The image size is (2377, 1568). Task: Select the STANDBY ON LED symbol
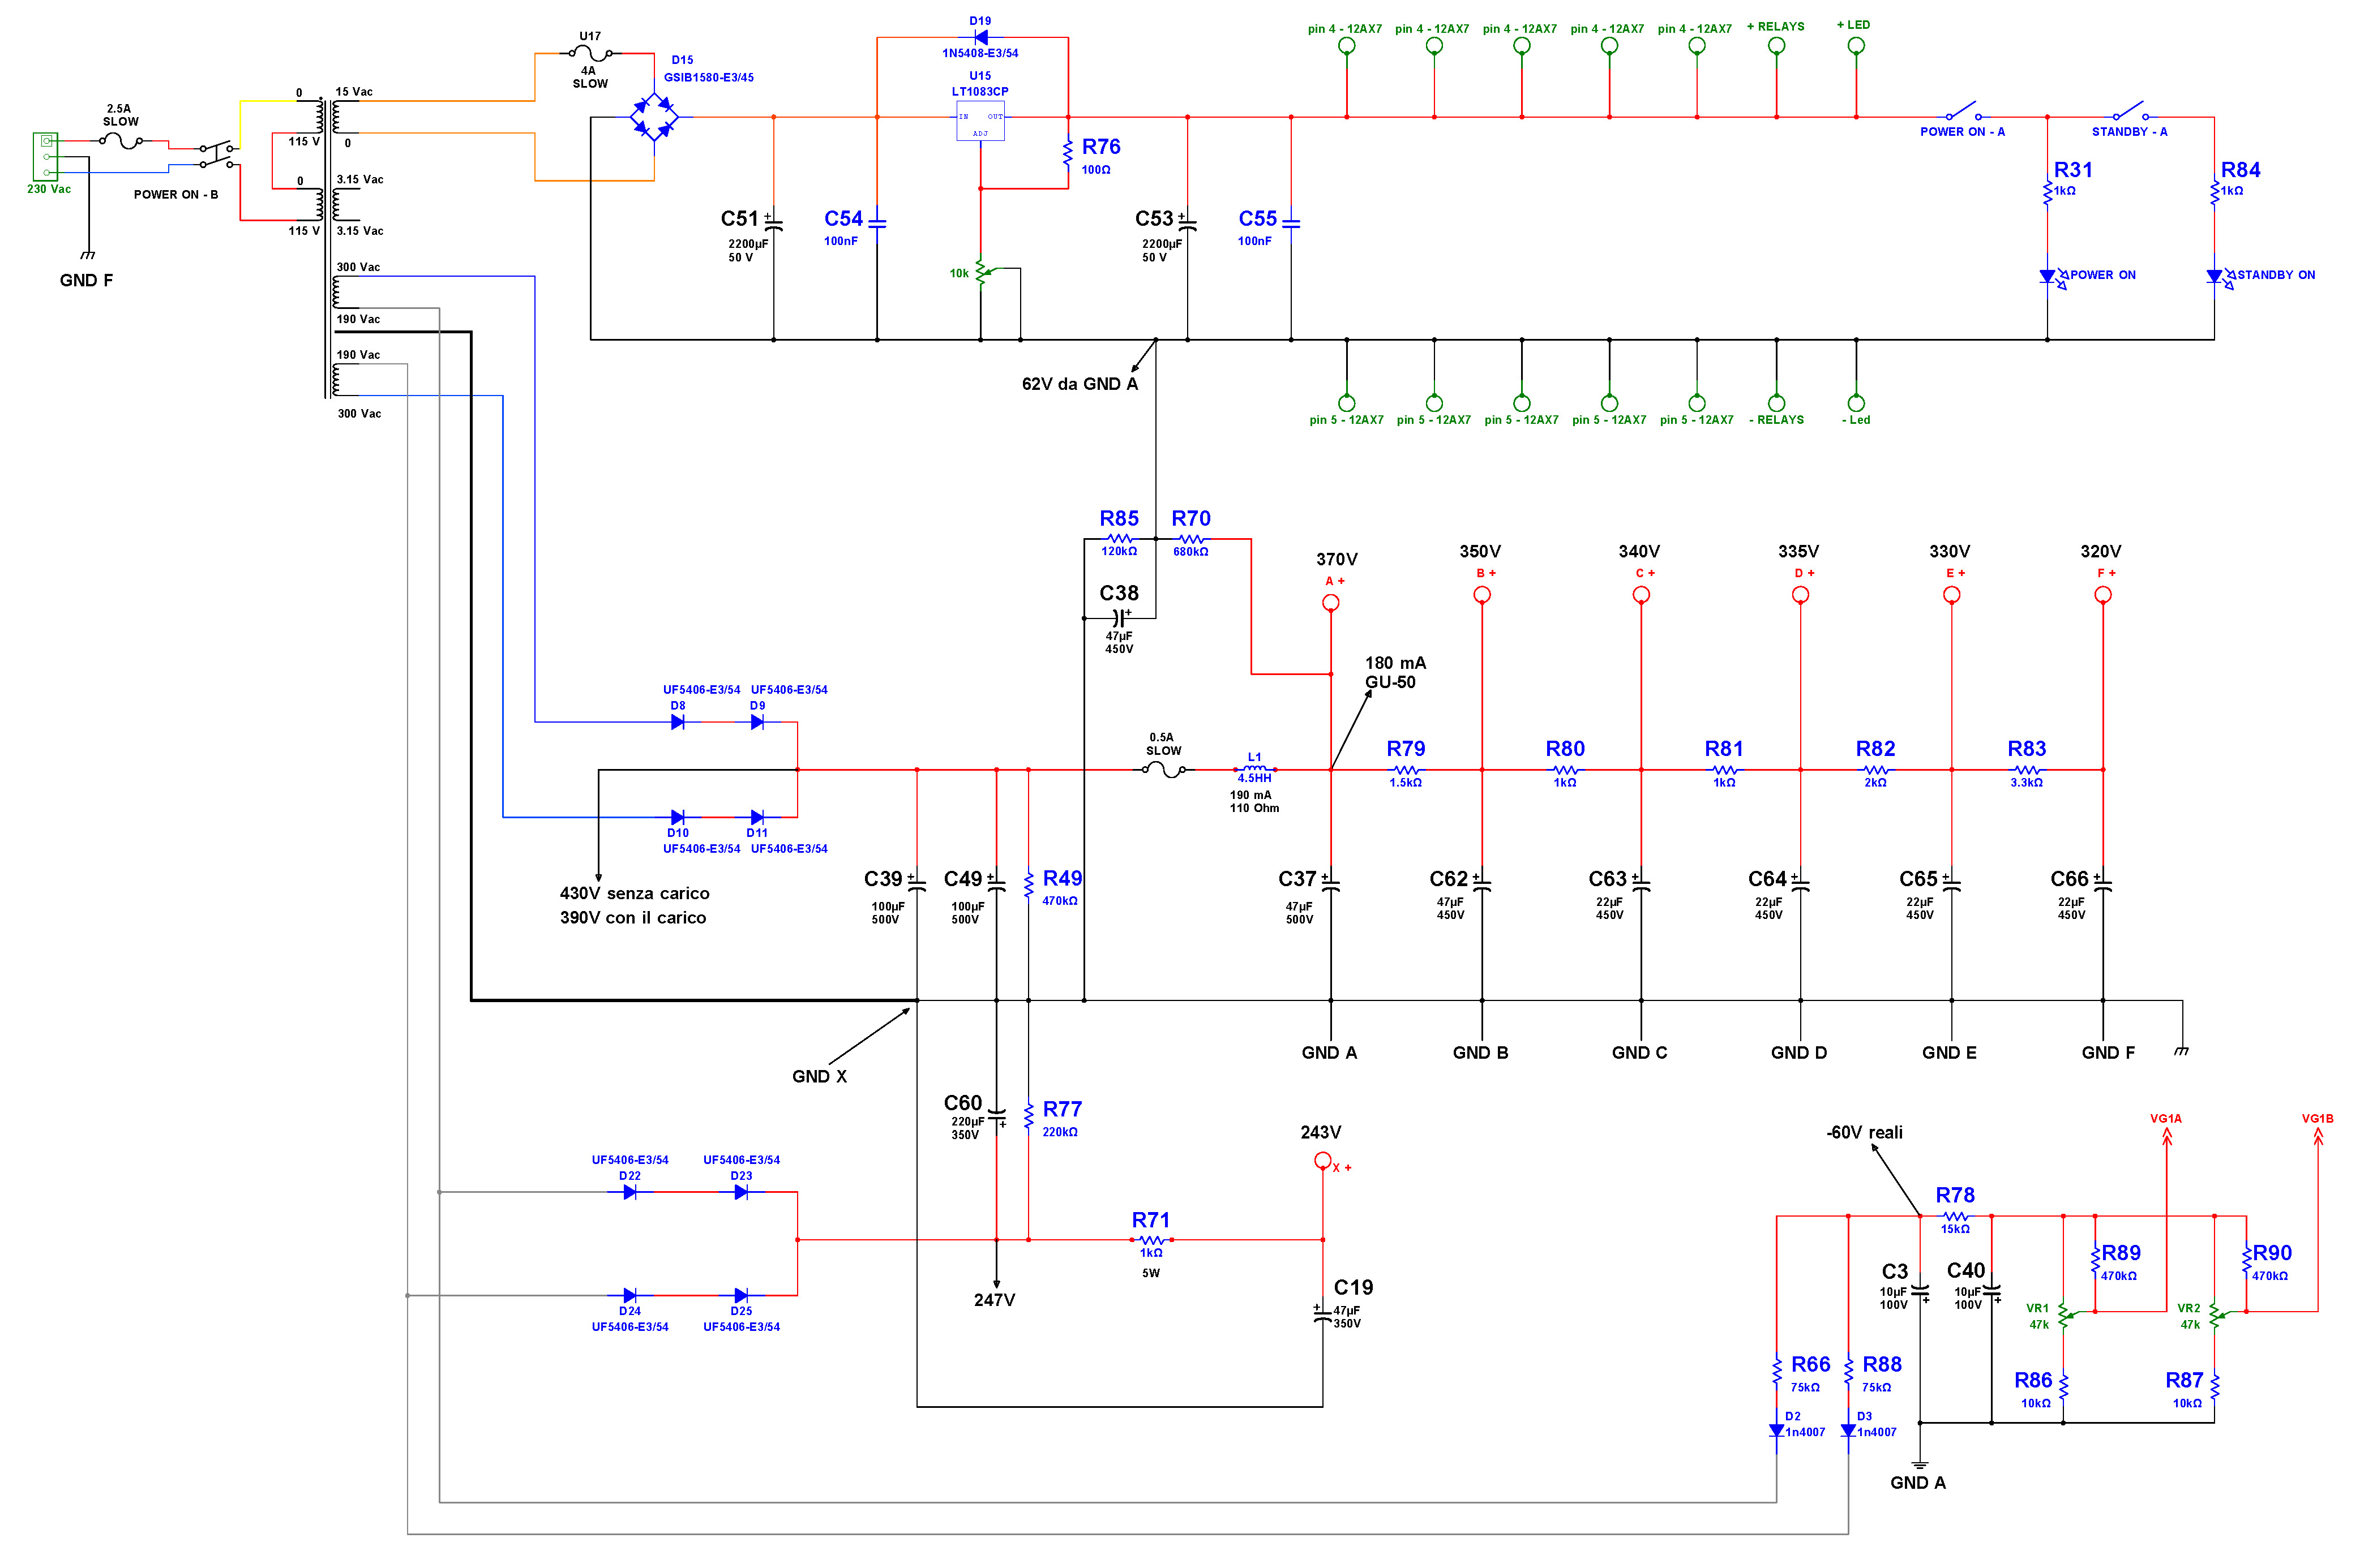pyautogui.click(x=2215, y=276)
